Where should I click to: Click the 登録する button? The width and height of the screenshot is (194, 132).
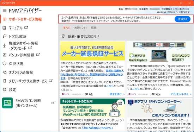pyautogui.click(x=182, y=19)
